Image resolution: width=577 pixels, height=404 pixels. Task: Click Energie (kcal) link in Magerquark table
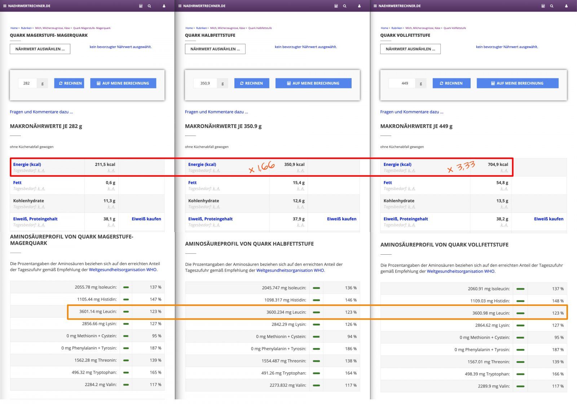[x=27, y=164]
